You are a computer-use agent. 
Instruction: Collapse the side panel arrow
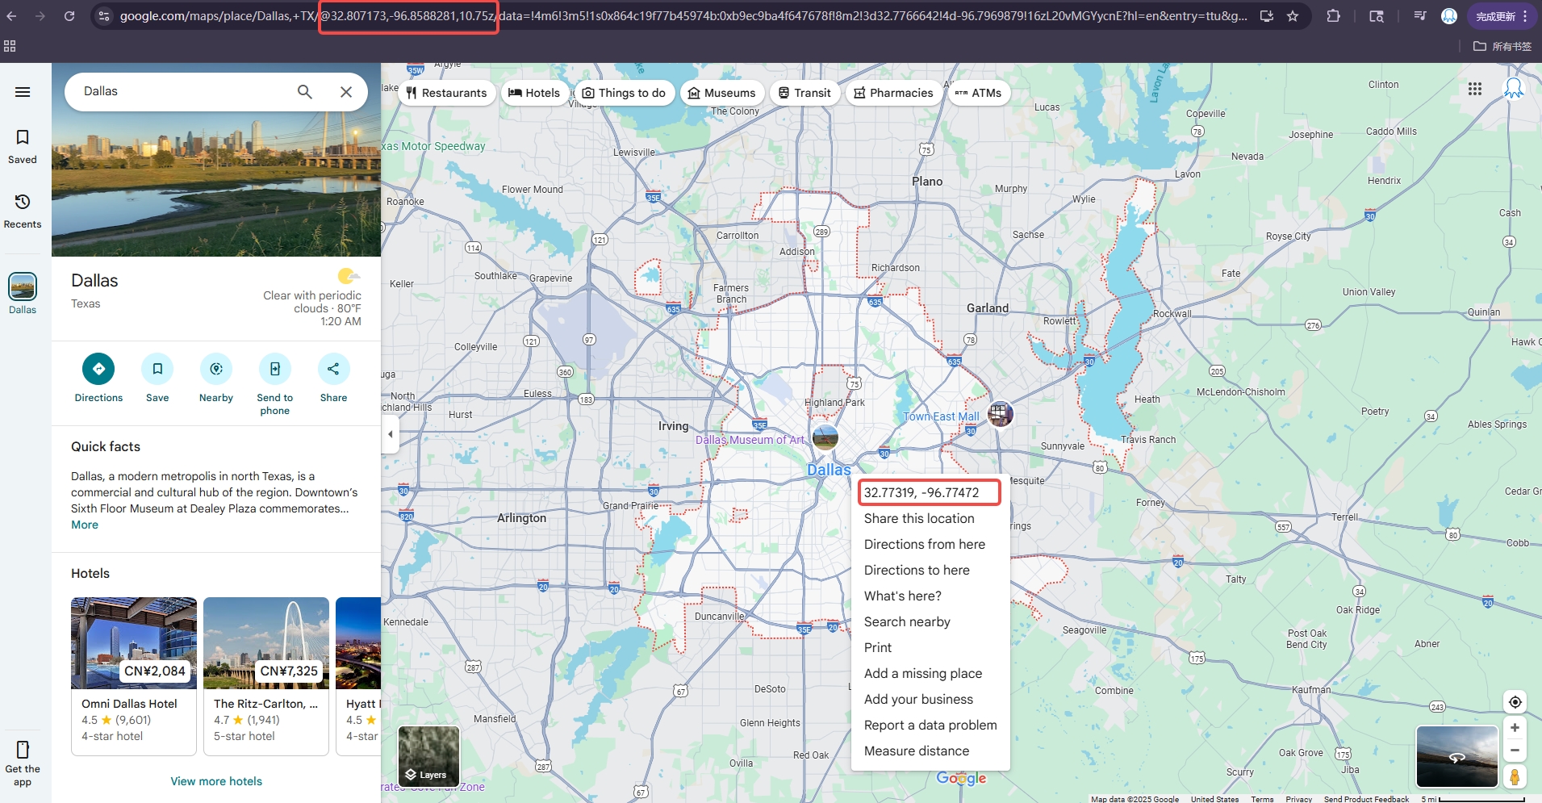pos(391,434)
